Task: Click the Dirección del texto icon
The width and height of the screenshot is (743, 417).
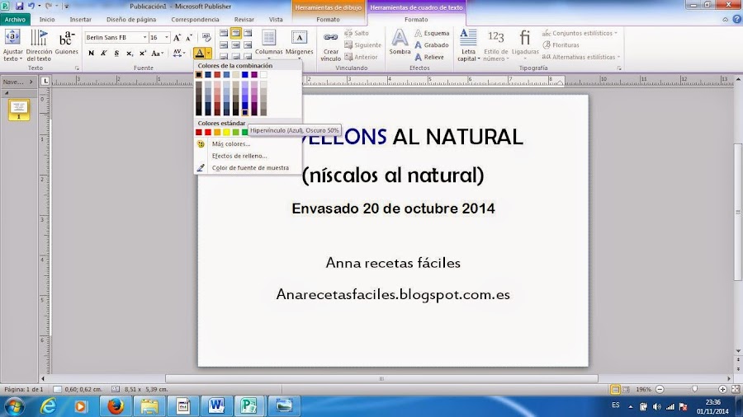Action: coord(39,45)
